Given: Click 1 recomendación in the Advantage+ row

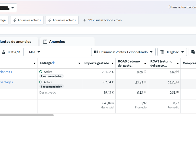Looking at the screenshot, I should (52, 87).
